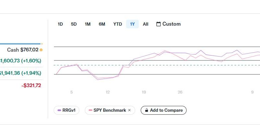Select the 1D time range
Image resolution: width=260 pixels, height=127 pixels.
pyautogui.click(x=60, y=24)
